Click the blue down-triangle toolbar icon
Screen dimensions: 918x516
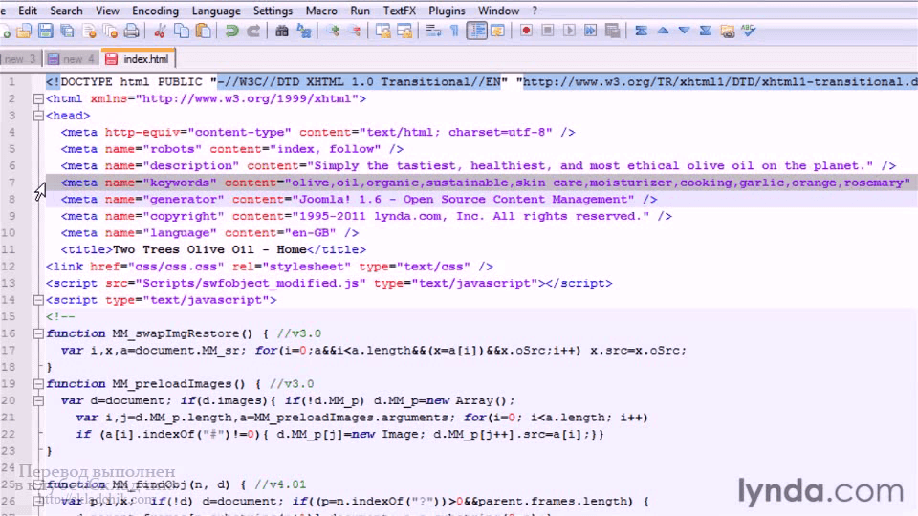click(x=684, y=31)
